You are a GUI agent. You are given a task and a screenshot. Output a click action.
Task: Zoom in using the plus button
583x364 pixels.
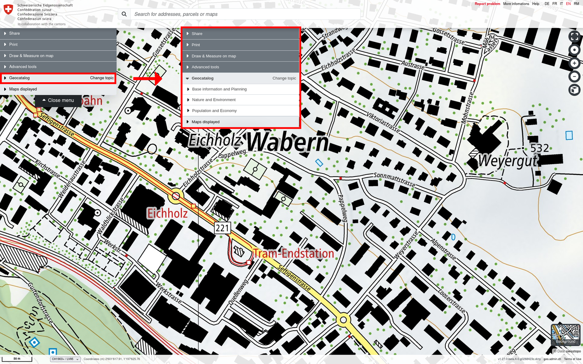(x=574, y=63)
